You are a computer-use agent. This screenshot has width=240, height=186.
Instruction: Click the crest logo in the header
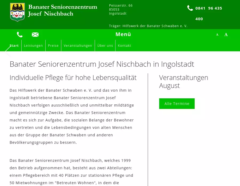[17, 12]
